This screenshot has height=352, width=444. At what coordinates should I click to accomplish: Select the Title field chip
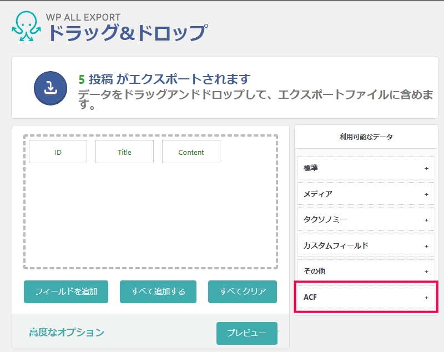124,152
